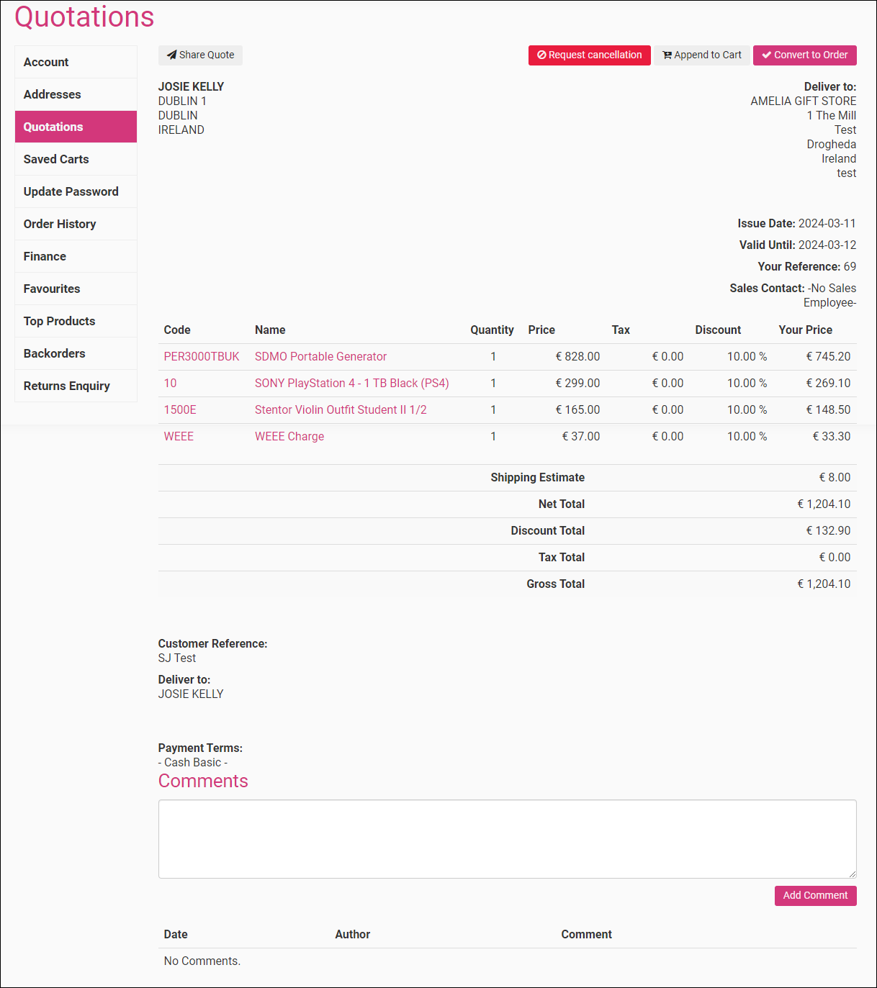Open Update Password page
Screen dimensions: 877x988
point(71,192)
